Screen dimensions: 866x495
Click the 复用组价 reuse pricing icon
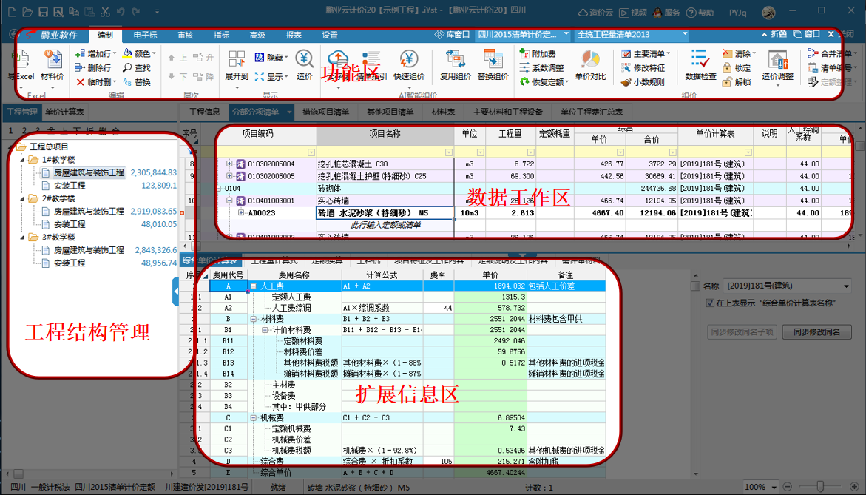[455, 59]
